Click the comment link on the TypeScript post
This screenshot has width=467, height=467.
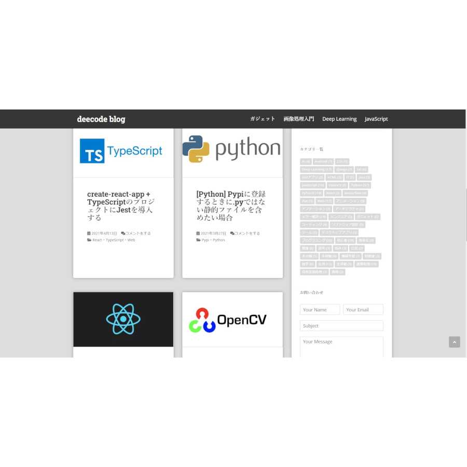(x=138, y=233)
